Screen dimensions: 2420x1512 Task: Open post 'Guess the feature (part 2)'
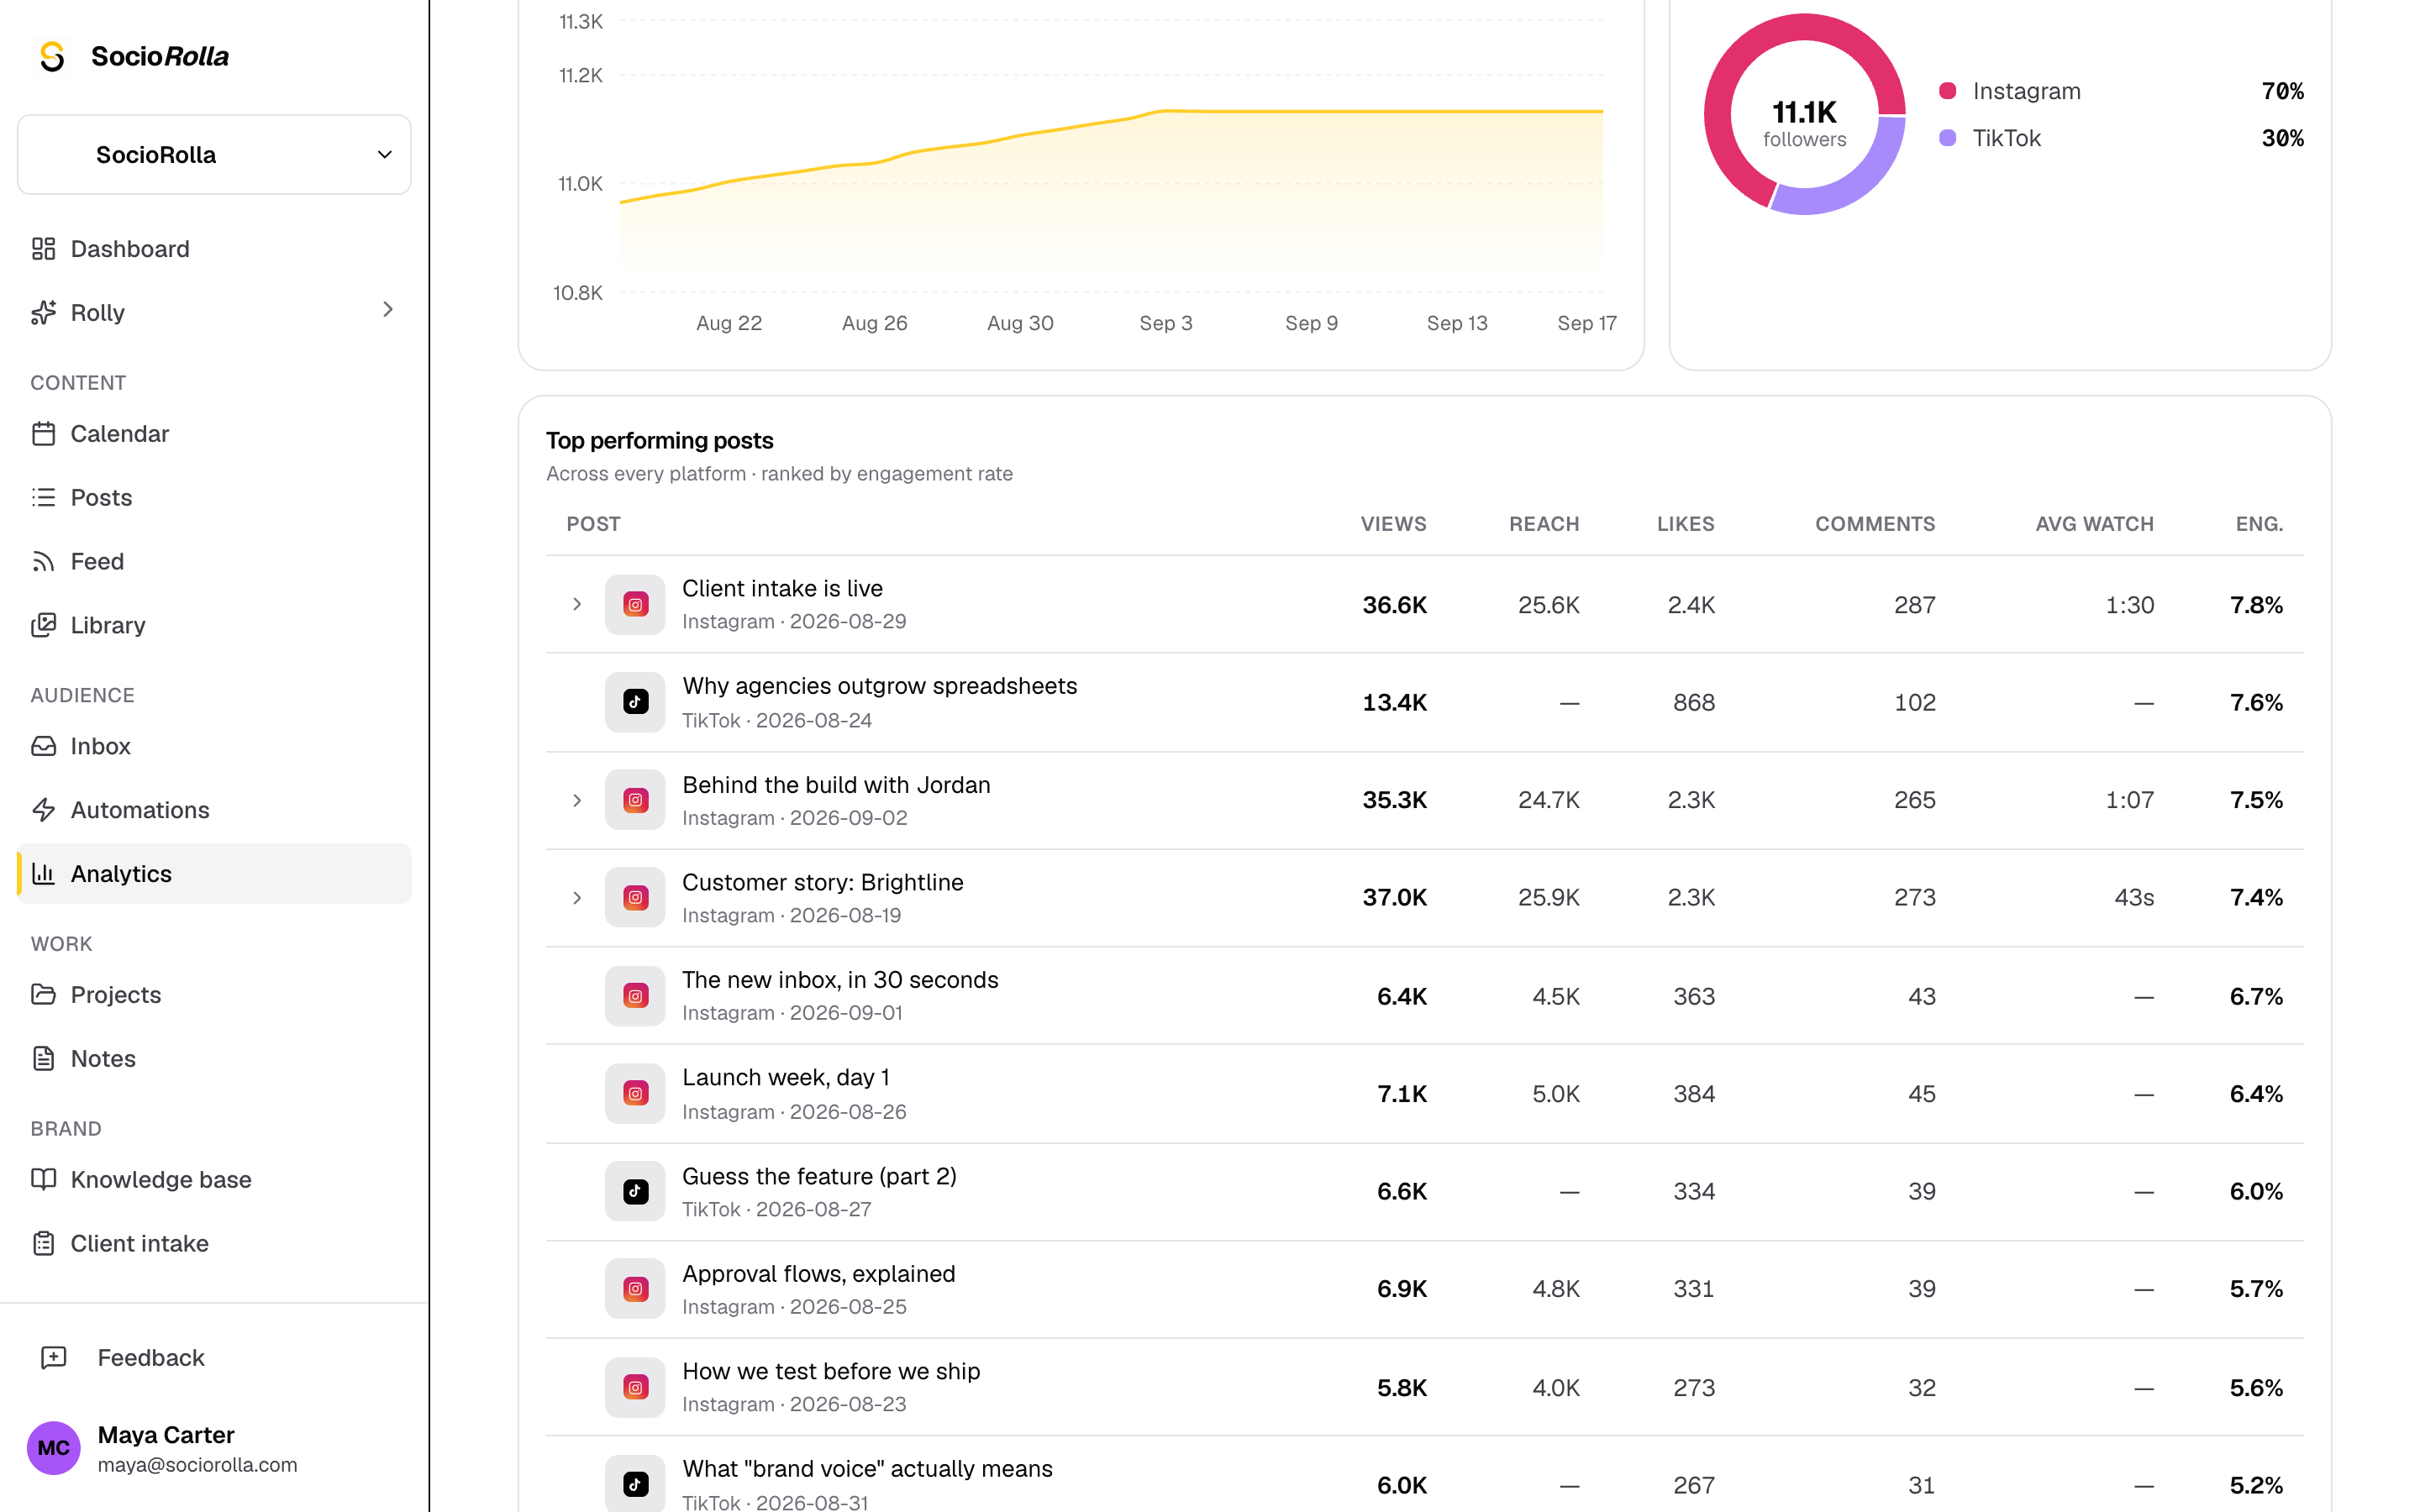819,1176
